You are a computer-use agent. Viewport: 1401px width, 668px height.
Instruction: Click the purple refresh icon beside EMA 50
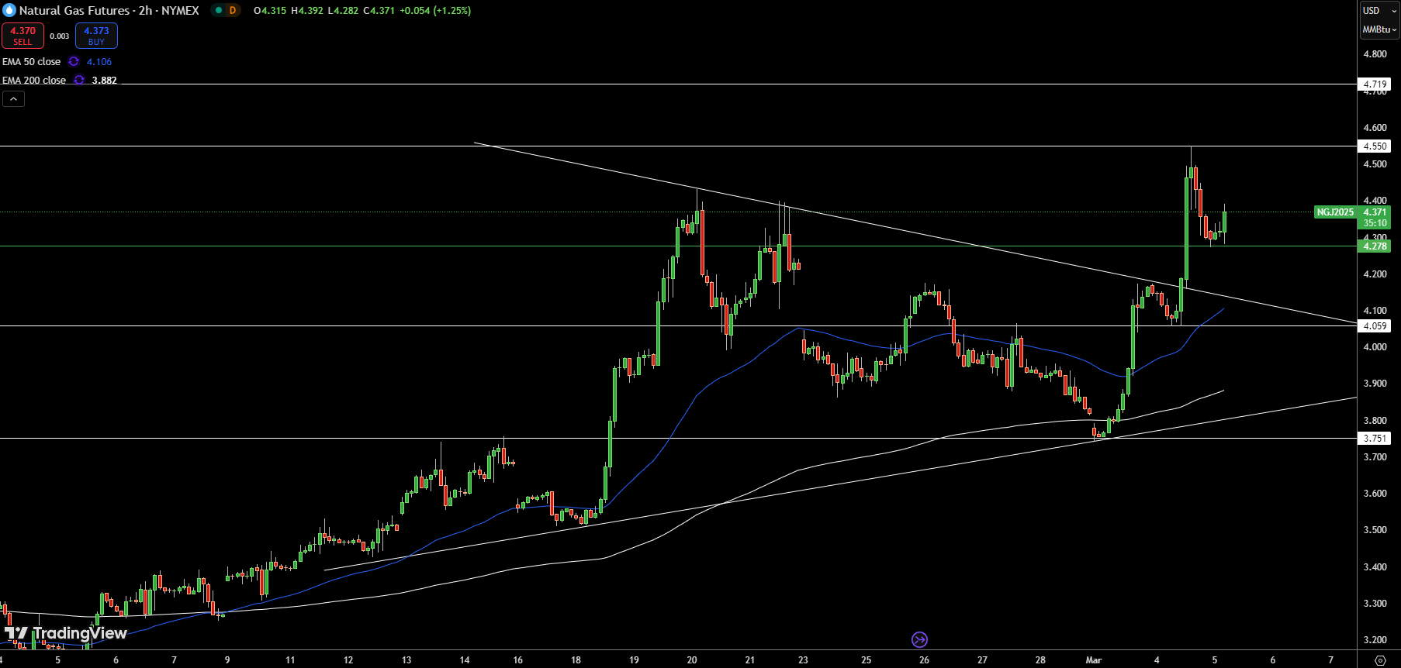click(x=74, y=61)
